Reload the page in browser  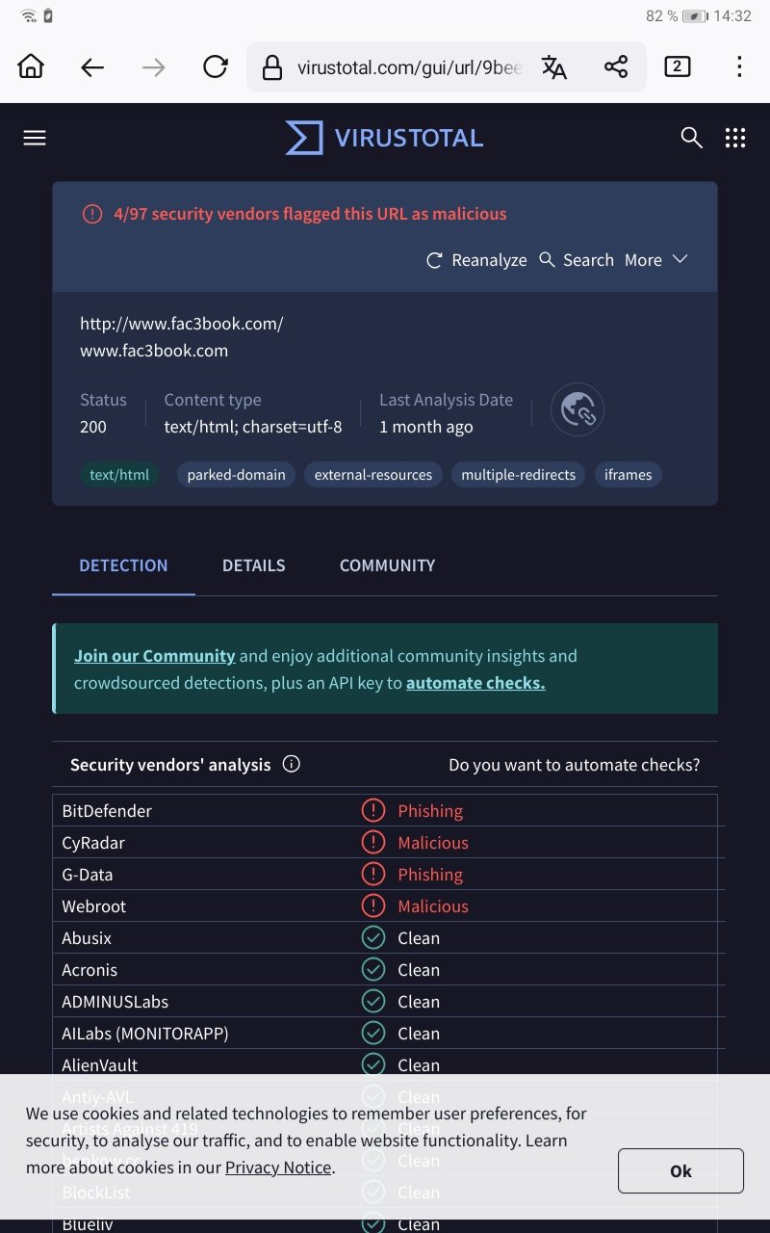(x=216, y=66)
